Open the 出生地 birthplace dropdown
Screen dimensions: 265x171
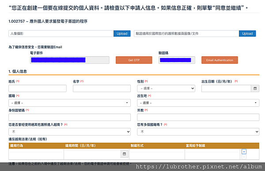(198, 103)
